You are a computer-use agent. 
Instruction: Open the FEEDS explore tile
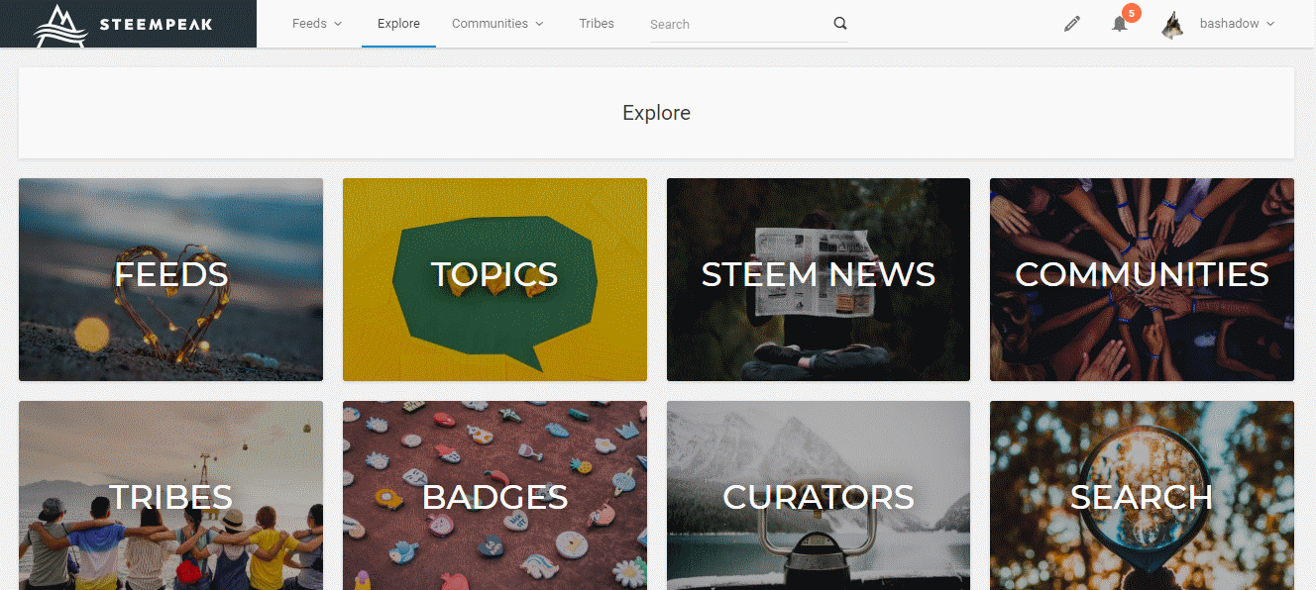(170, 279)
